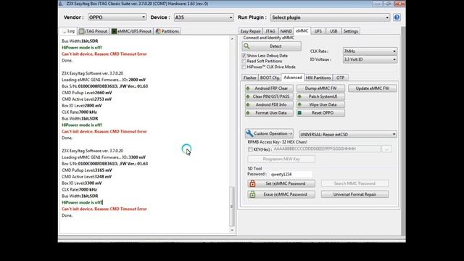Open the HW Partitions sub-tab
Screen dimensions: 464x261
coord(318,78)
